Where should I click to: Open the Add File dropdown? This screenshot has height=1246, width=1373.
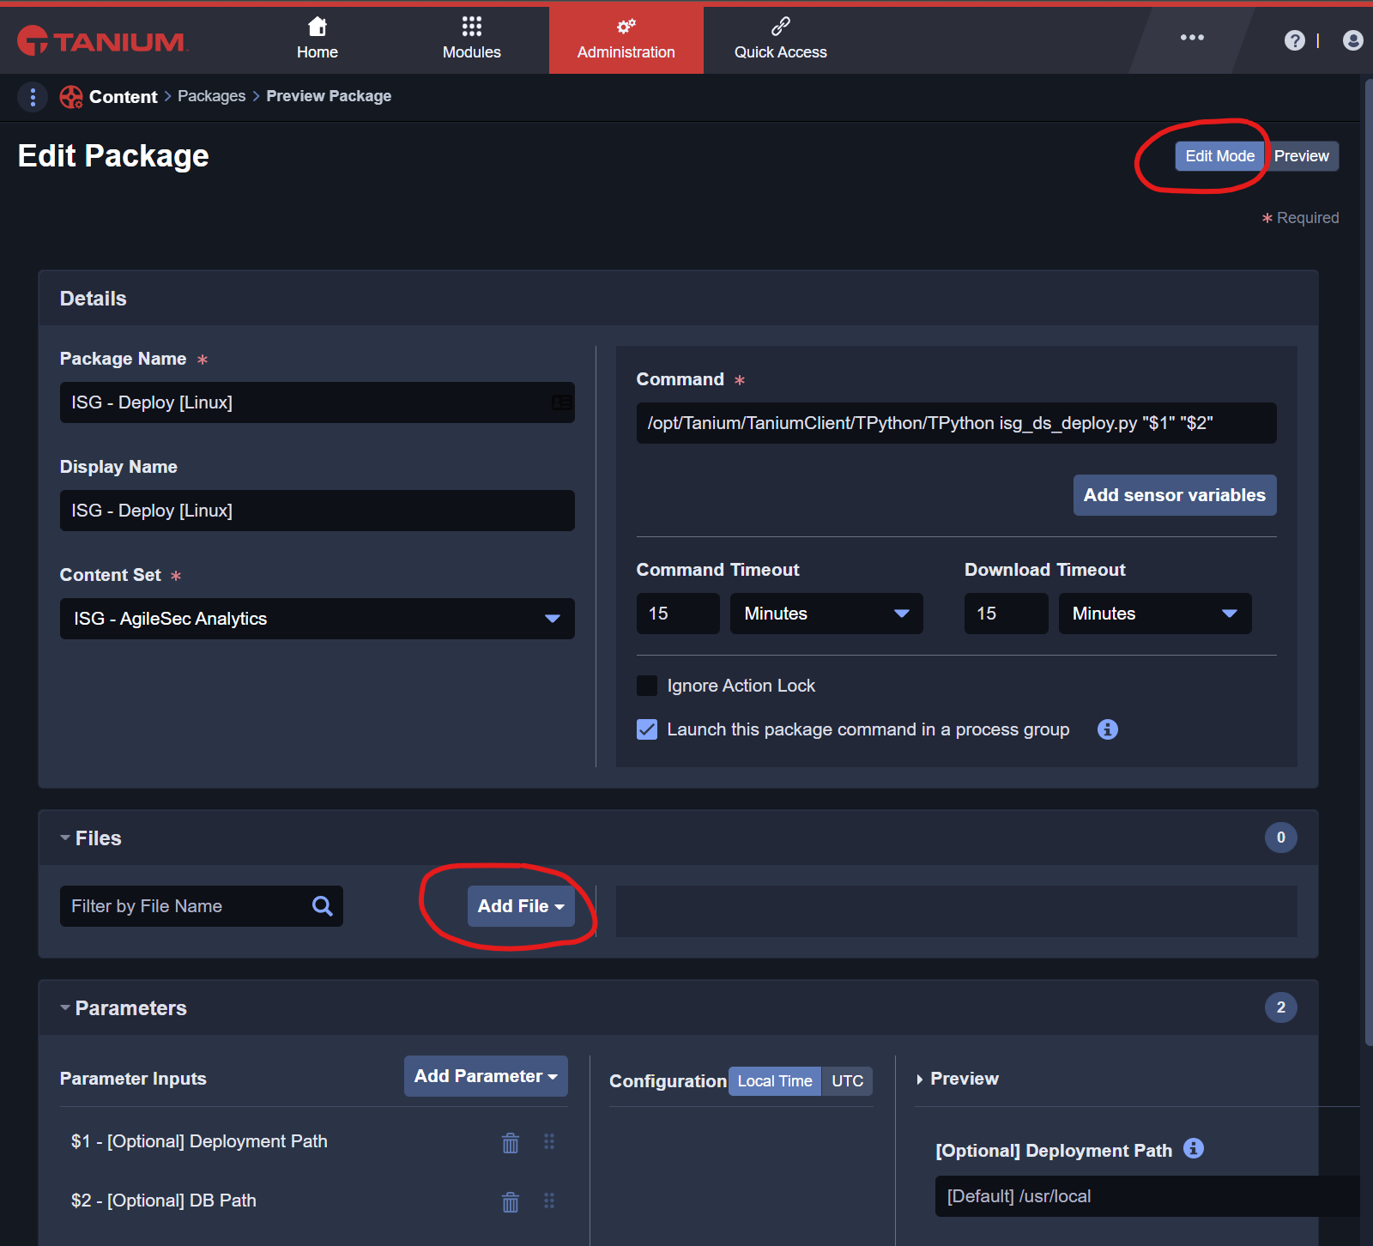pyautogui.click(x=521, y=906)
